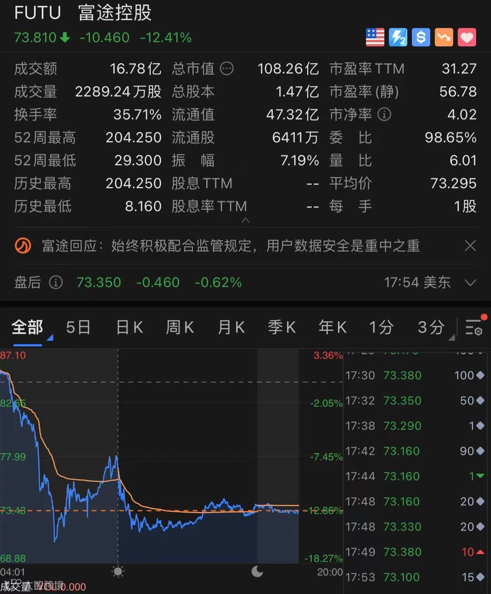The width and height of the screenshot is (491, 594).
Task: Tap the -12.41% change percentage
Action: point(166,37)
